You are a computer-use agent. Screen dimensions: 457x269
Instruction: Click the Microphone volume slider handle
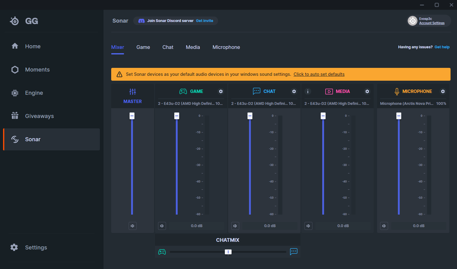tap(399, 116)
